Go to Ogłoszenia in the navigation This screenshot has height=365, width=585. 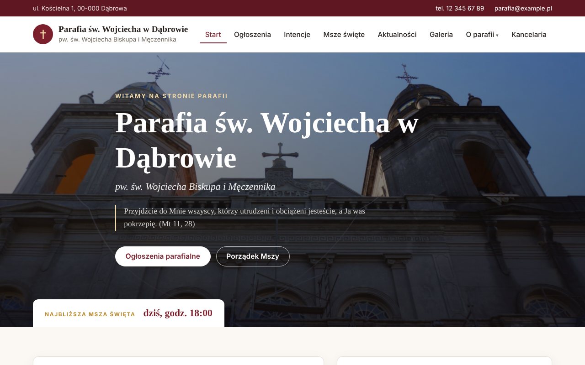point(252,35)
